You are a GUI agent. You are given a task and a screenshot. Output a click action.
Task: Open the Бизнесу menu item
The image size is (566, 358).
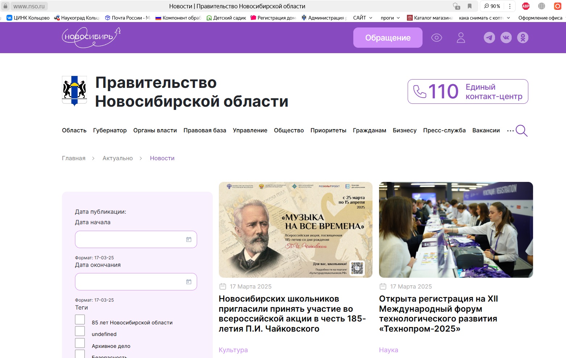(405, 131)
